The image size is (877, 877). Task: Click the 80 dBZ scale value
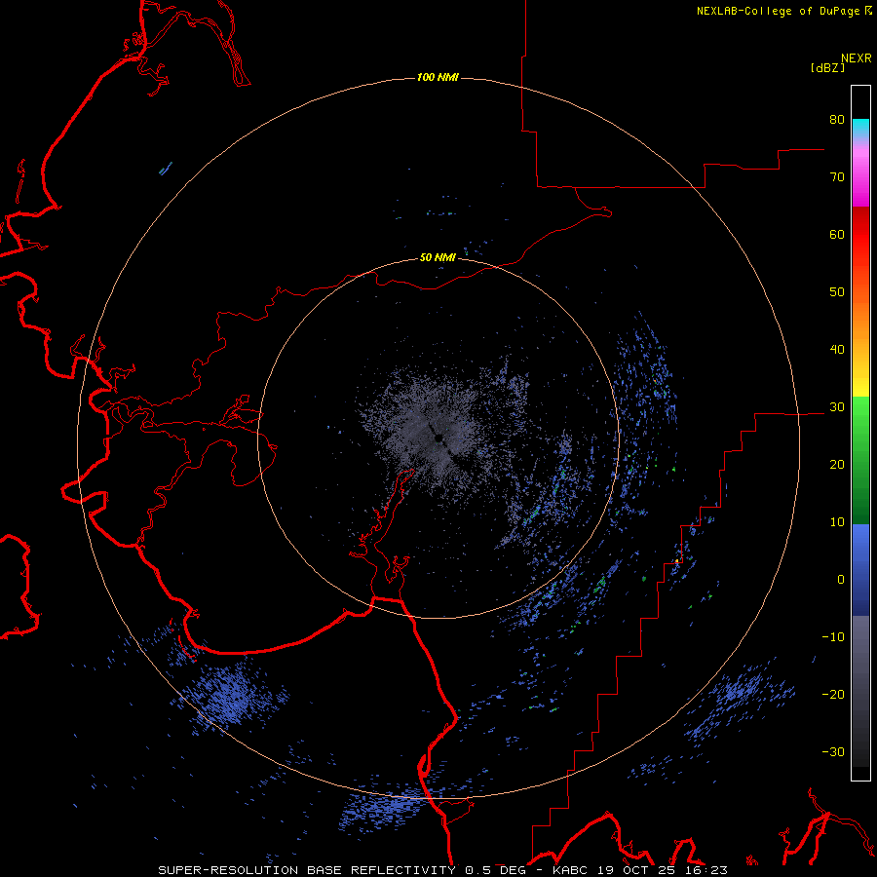(837, 120)
